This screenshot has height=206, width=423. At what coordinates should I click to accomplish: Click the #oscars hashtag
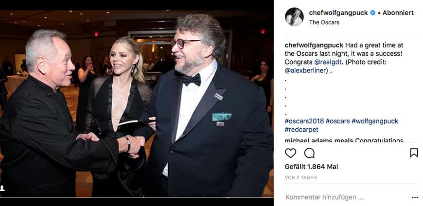coord(338,120)
